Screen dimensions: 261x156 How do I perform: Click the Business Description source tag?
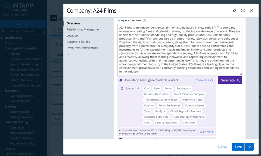click(156, 94)
